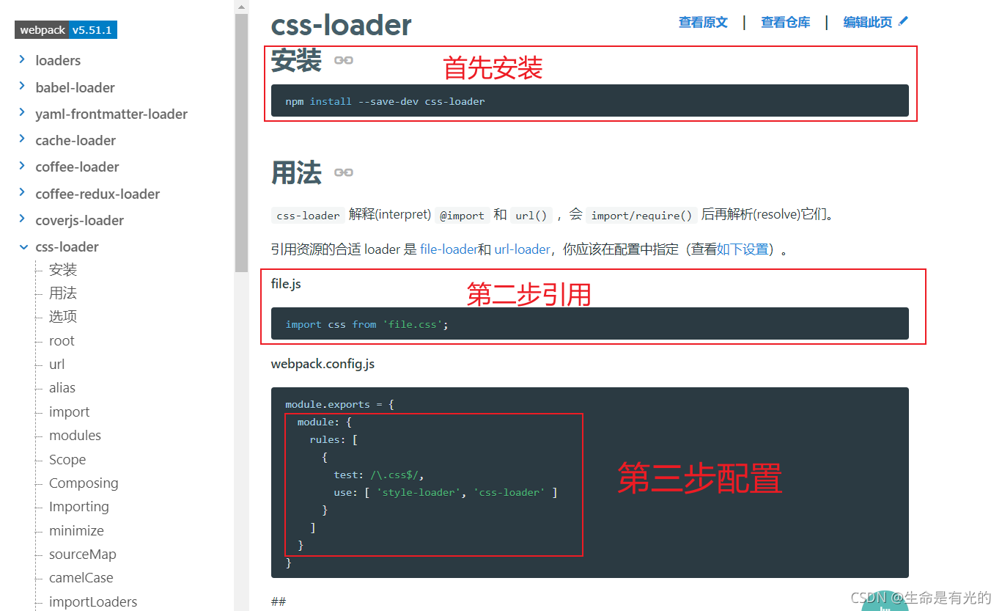Viewport: 1002px width, 611px height.
Task: Open the loaders page in sidebar
Action: (x=58, y=61)
